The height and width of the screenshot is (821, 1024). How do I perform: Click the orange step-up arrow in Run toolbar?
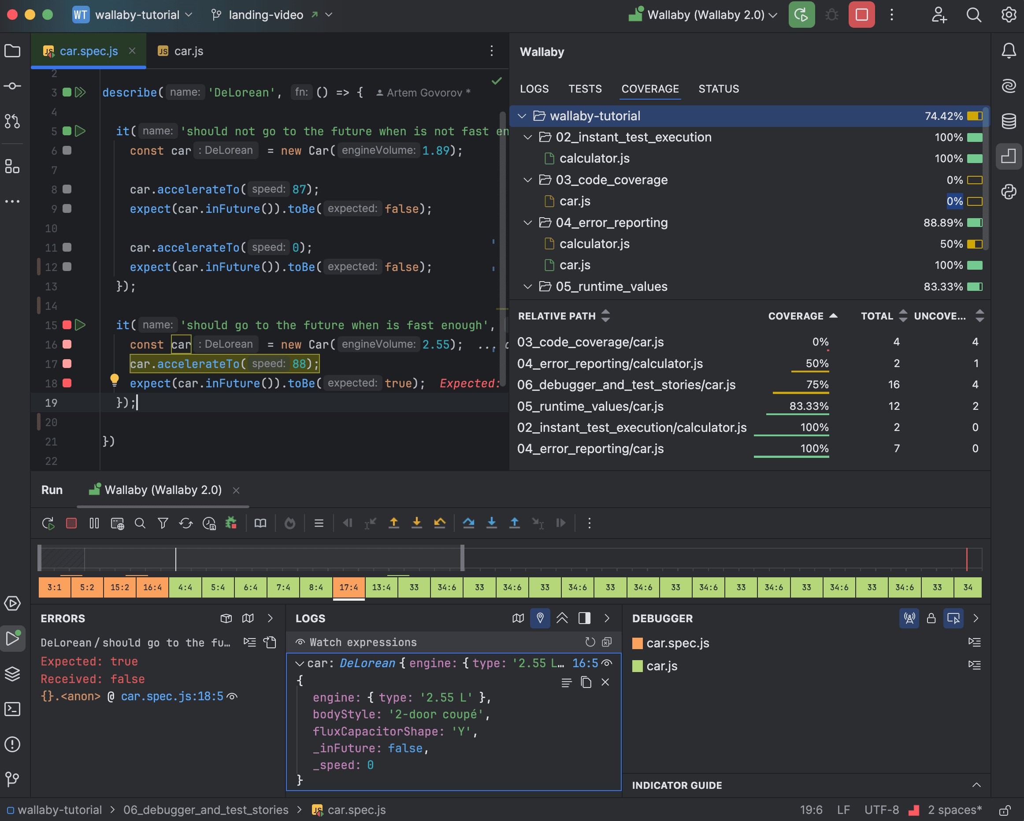click(x=394, y=523)
